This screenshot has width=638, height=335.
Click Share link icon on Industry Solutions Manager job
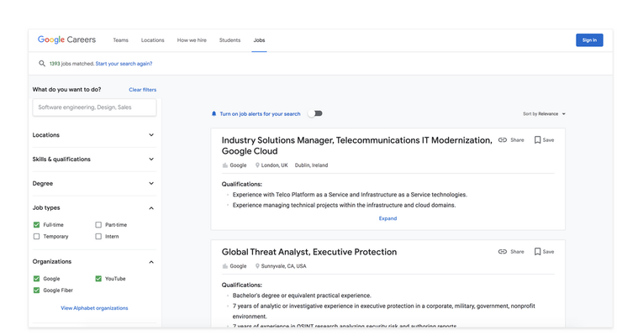pos(503,140)
